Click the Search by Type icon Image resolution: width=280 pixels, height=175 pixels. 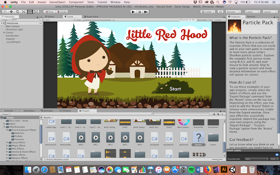point(214,114)
